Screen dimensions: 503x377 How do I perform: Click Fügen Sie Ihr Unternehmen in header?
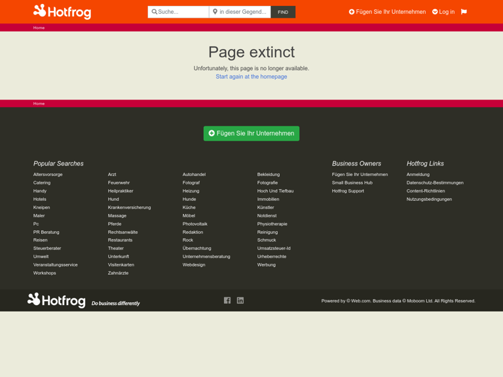[x=387, y=12]
